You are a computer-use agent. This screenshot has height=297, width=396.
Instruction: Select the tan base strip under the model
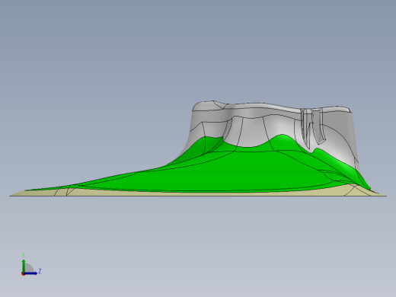point(198,193)
